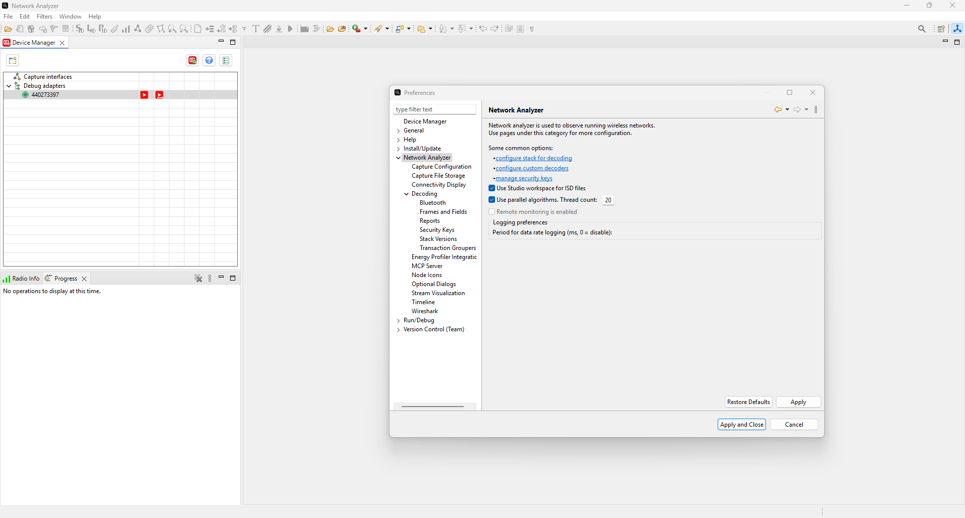Click the solid play triangle toolbar icon
965x518 pixels.
(x=290, y=29)
